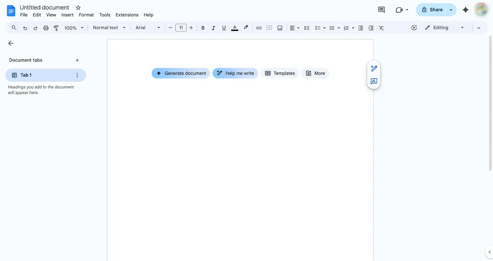493x261 pixels.
Task: Open the Normal text style dropdown
Action: 109,28
